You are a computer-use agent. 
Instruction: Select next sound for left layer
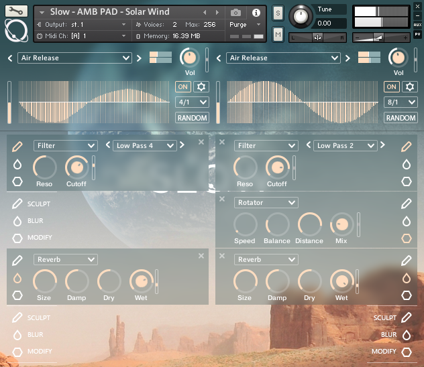[139, 58]
